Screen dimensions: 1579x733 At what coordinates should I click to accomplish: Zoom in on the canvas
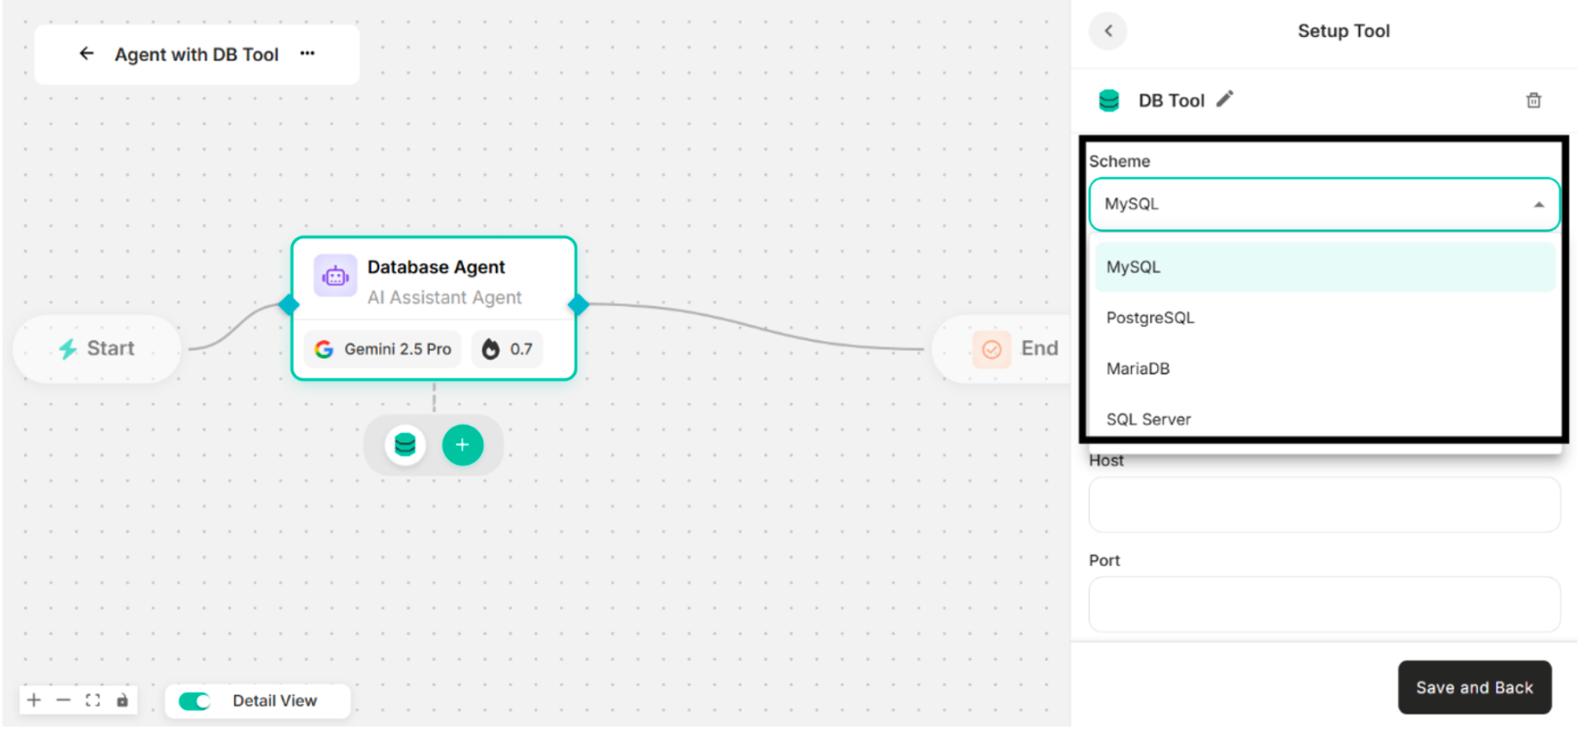coord(35,700)
